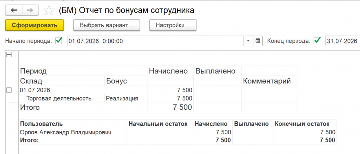Viewport: 360px width, 154px height.
Task: Add report to favorites with star
Action: coord(49,11)
